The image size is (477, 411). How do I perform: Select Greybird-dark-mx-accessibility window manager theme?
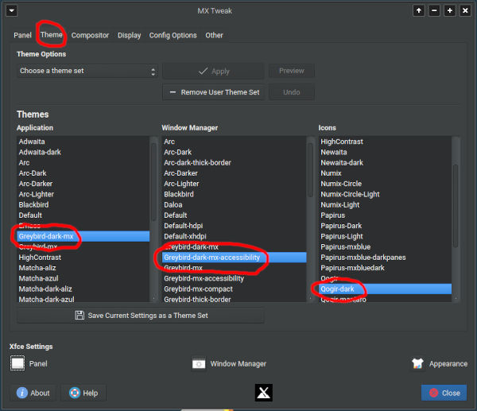(234, 258)
